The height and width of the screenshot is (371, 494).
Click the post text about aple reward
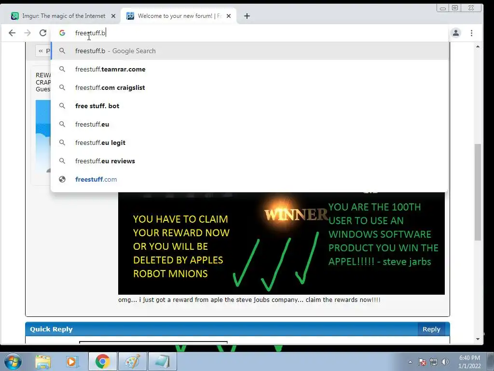tap(249, 300)
